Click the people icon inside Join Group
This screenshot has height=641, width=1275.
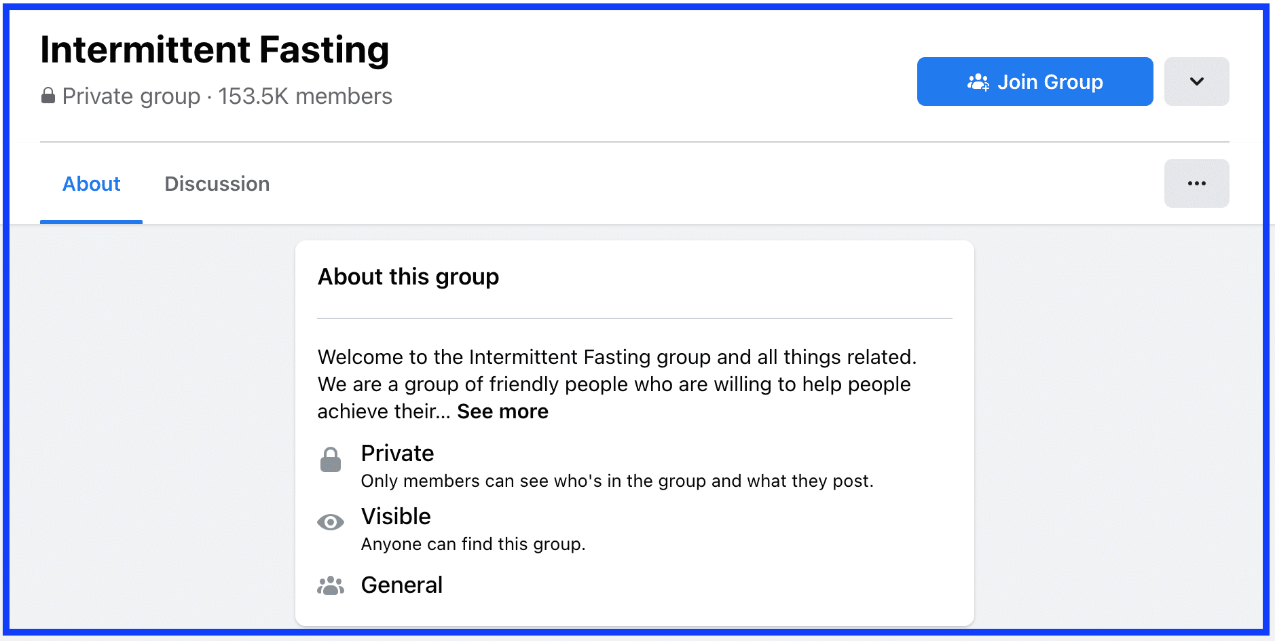coord(978,82)
